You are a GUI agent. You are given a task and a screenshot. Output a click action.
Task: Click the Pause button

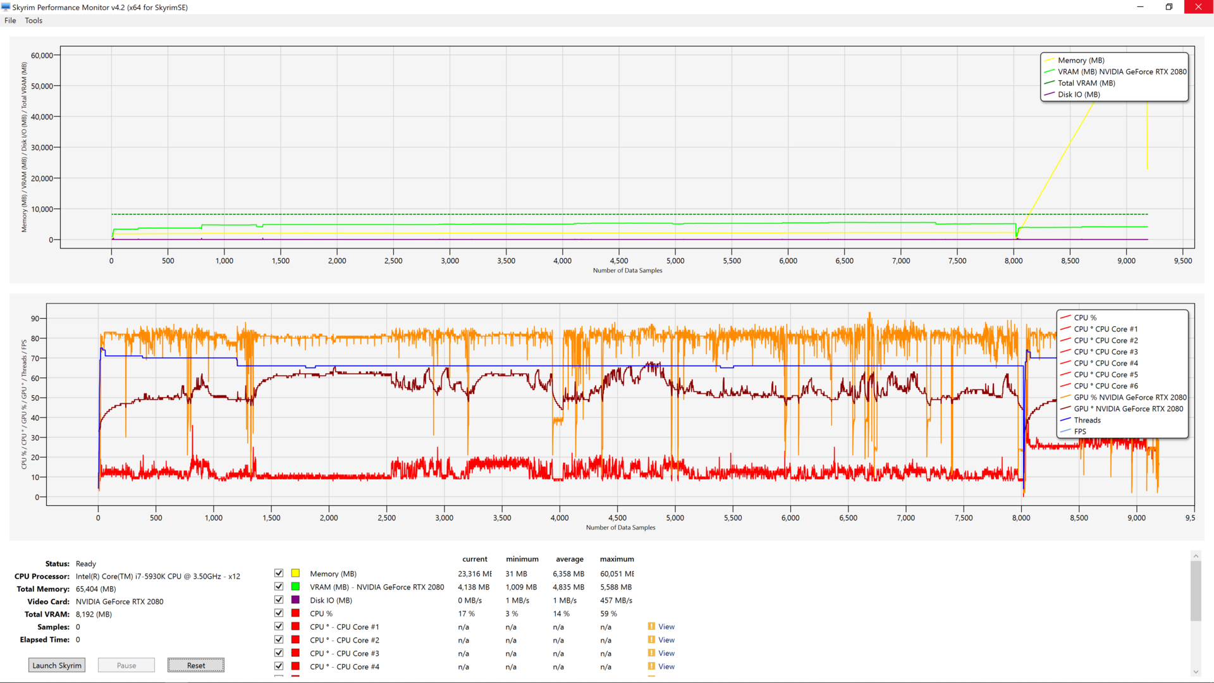tap(126, 665)
